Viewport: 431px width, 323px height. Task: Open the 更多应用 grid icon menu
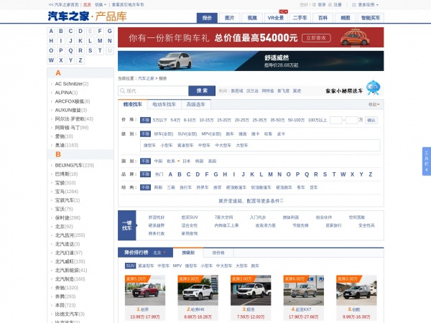coord(354,5)
